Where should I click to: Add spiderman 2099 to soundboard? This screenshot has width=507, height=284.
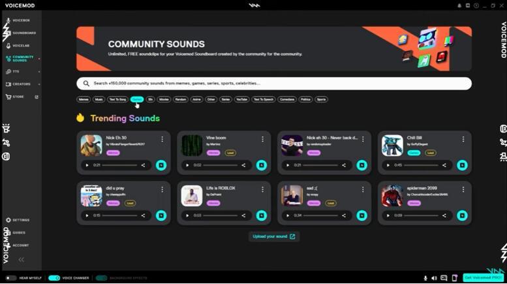tap(462, 215)
